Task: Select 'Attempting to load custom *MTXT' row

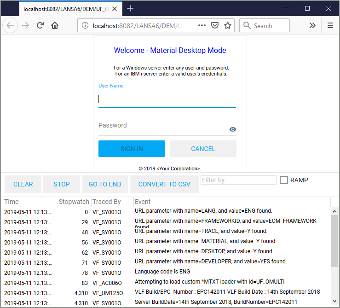Action: pos(167,282)
